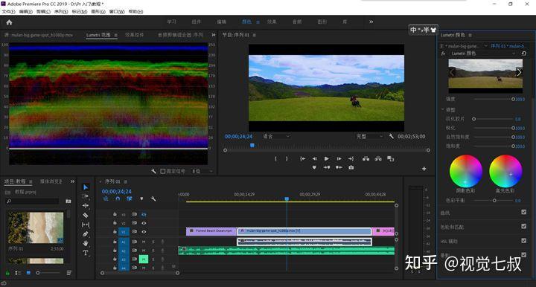The image size is (536, 287).
Task: Step forward one frame
Action: pos(339,158)
